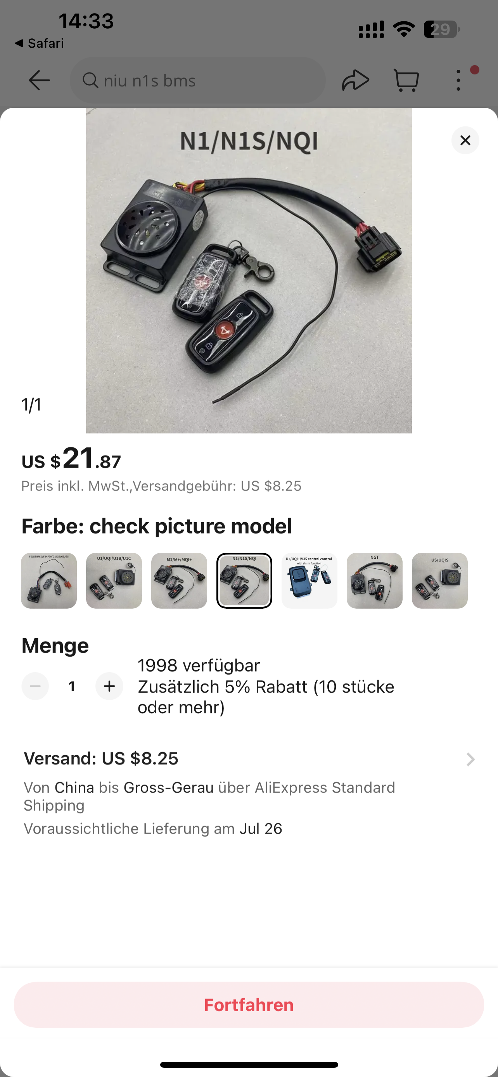Image resolution: width=498 pixels, height=1077 pixels.
Task: Increase quantity with plus button
Action: (x=109, y=686)
